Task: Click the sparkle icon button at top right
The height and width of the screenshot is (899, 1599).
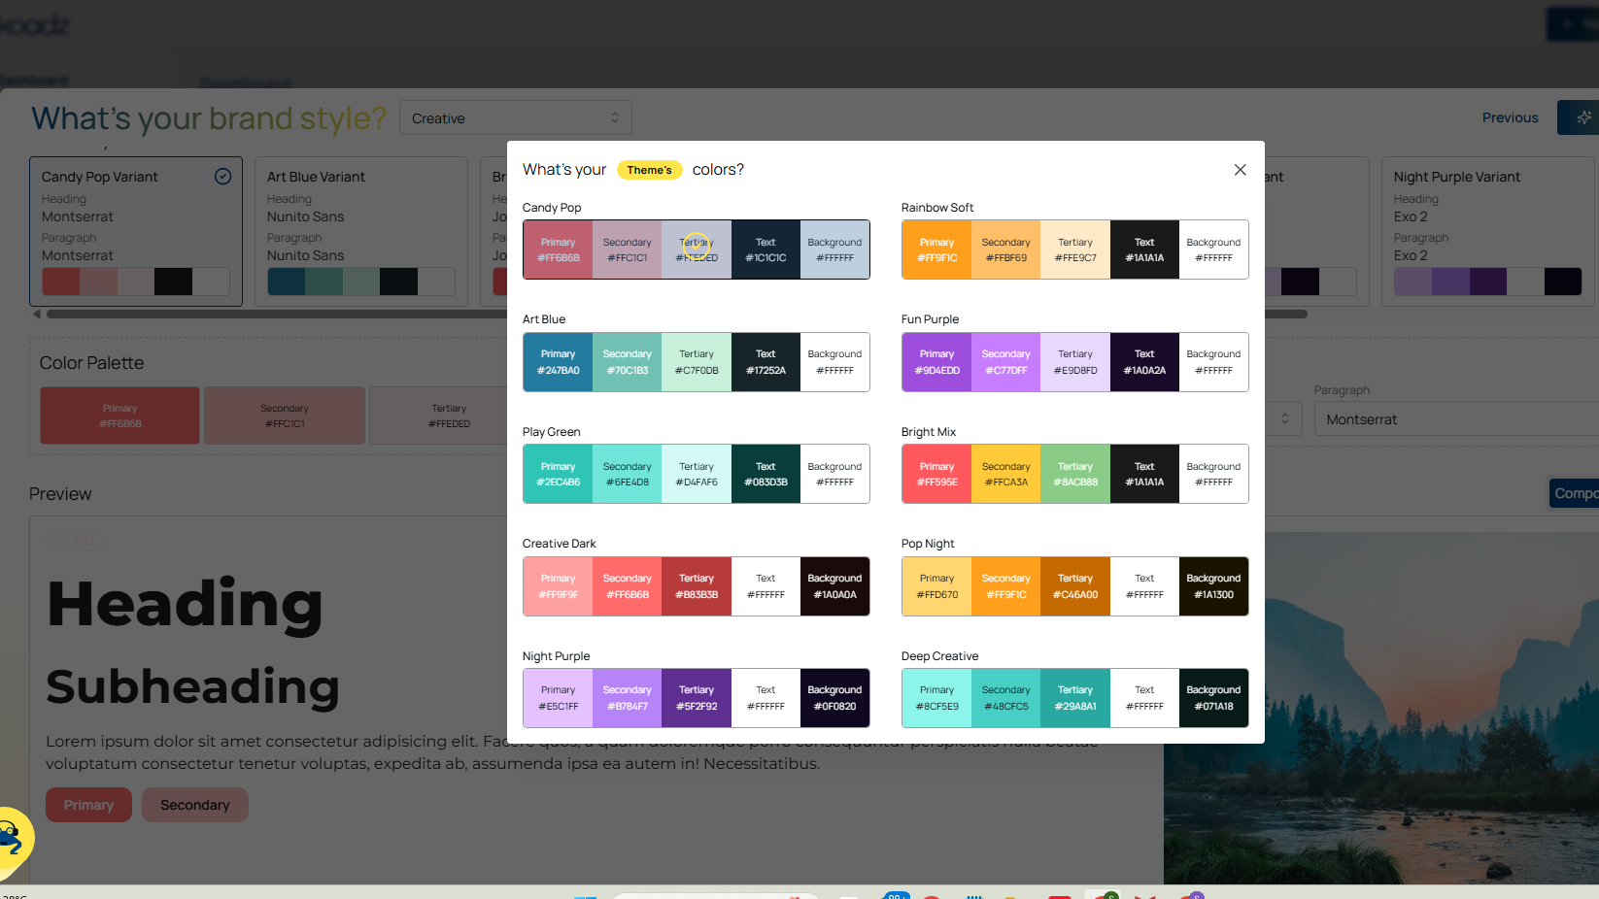Action: [1582, 117]
